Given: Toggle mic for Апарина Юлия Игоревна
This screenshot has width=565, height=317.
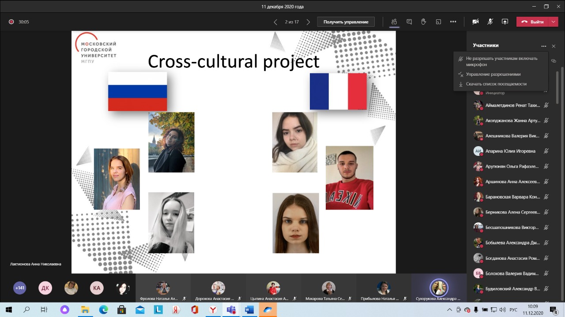Looking at the screenshot, I should coord(546,151).
